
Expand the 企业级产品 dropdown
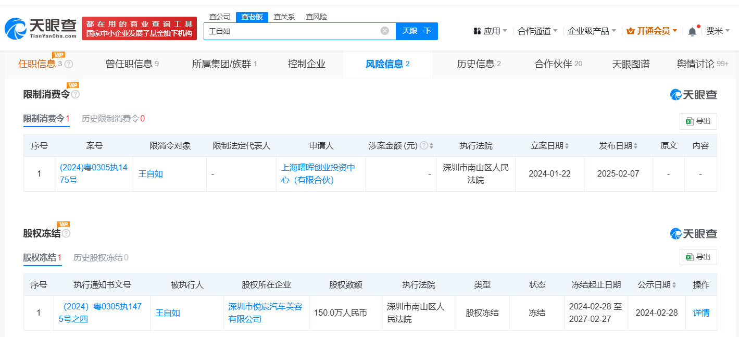pyautogui.click(x=592, y=31)
